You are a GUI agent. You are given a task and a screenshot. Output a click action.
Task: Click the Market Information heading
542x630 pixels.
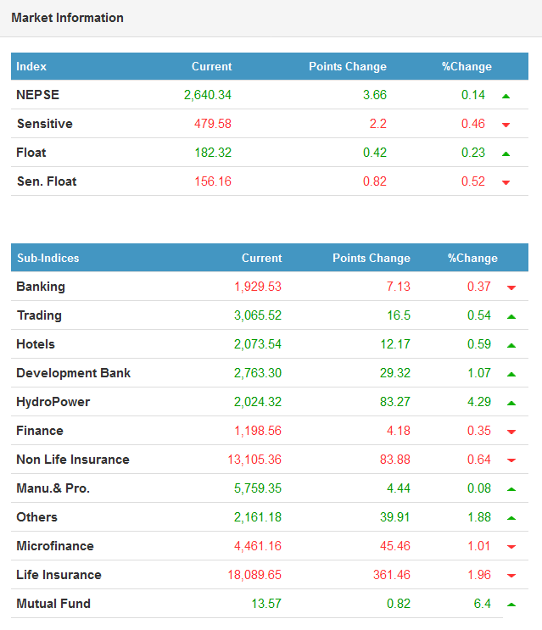click(68, 18)
